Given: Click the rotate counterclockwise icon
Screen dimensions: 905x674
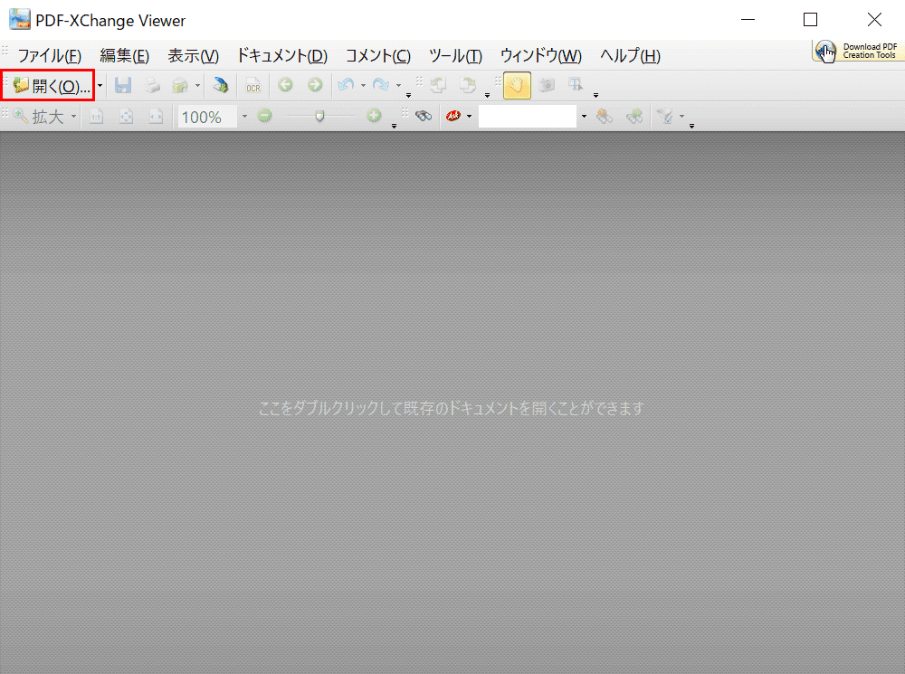Looking at the screenshot, I should click(438, 85).
